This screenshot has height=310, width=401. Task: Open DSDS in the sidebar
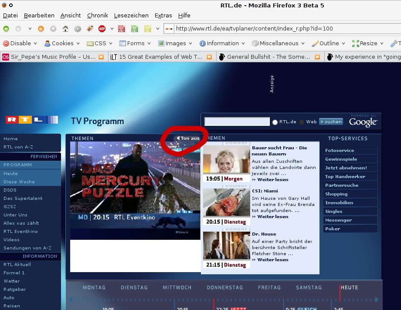pos(10,190)
